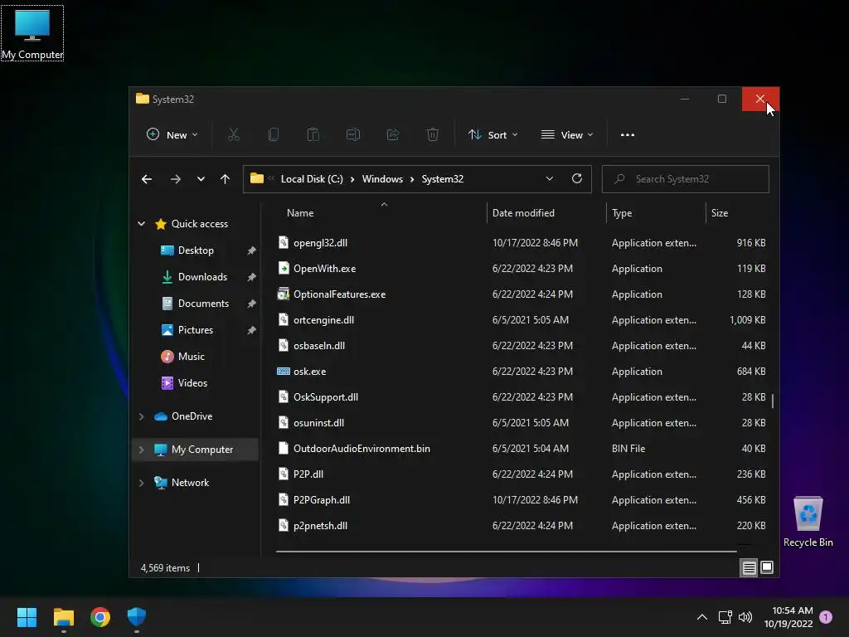Open Pictures in Quick access
The image size is (849, 637).
pos(196,330)
